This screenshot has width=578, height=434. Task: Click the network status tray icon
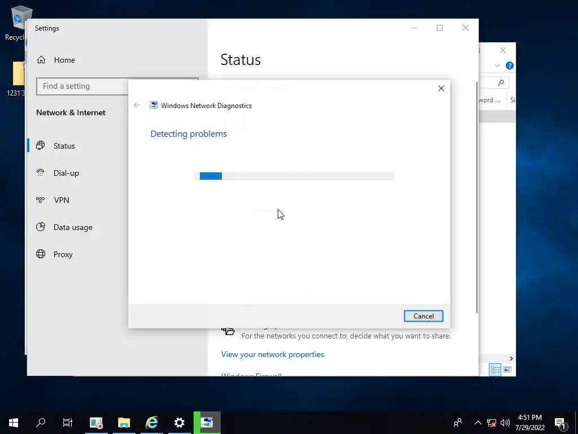[x=492, y=423]
